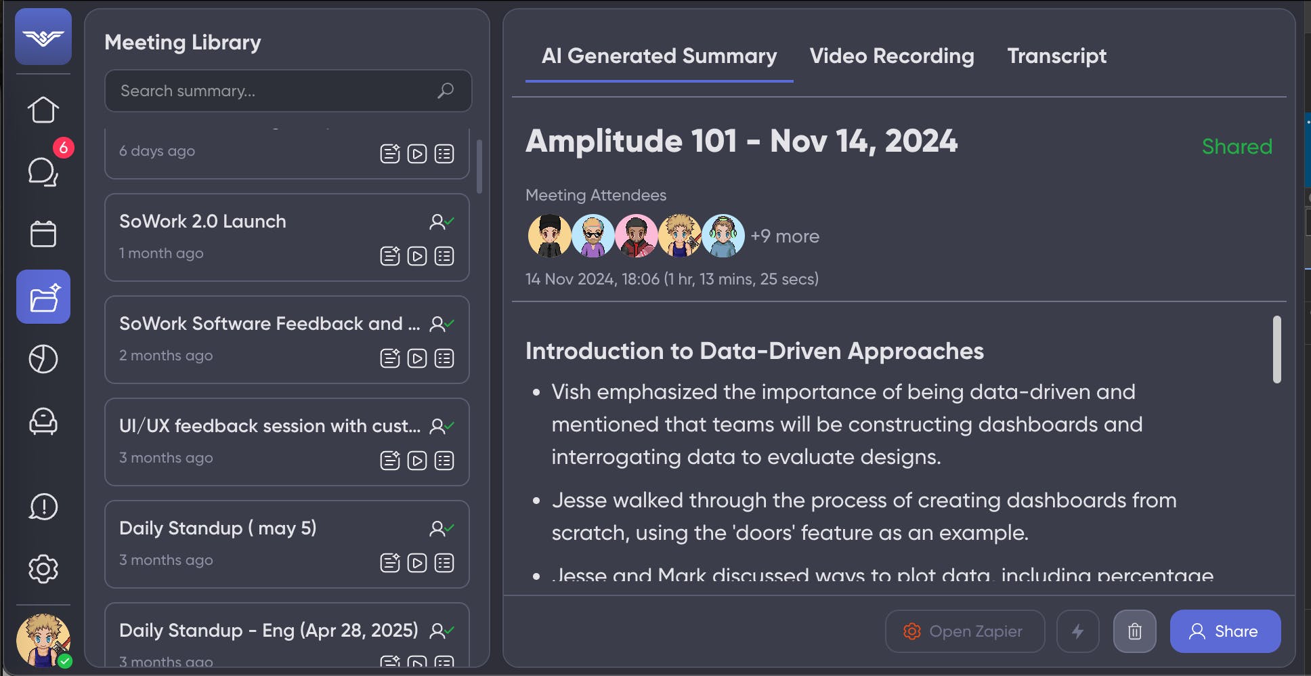Play video for 6 days ago meeting

click(417, 154)
